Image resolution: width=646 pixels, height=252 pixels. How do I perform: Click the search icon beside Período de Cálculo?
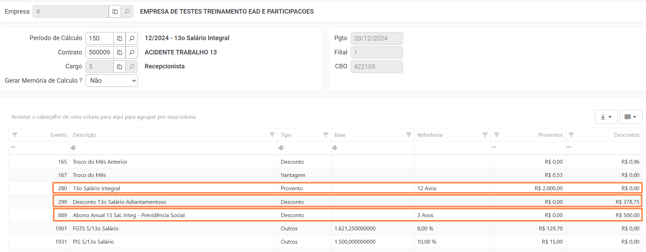132,38
